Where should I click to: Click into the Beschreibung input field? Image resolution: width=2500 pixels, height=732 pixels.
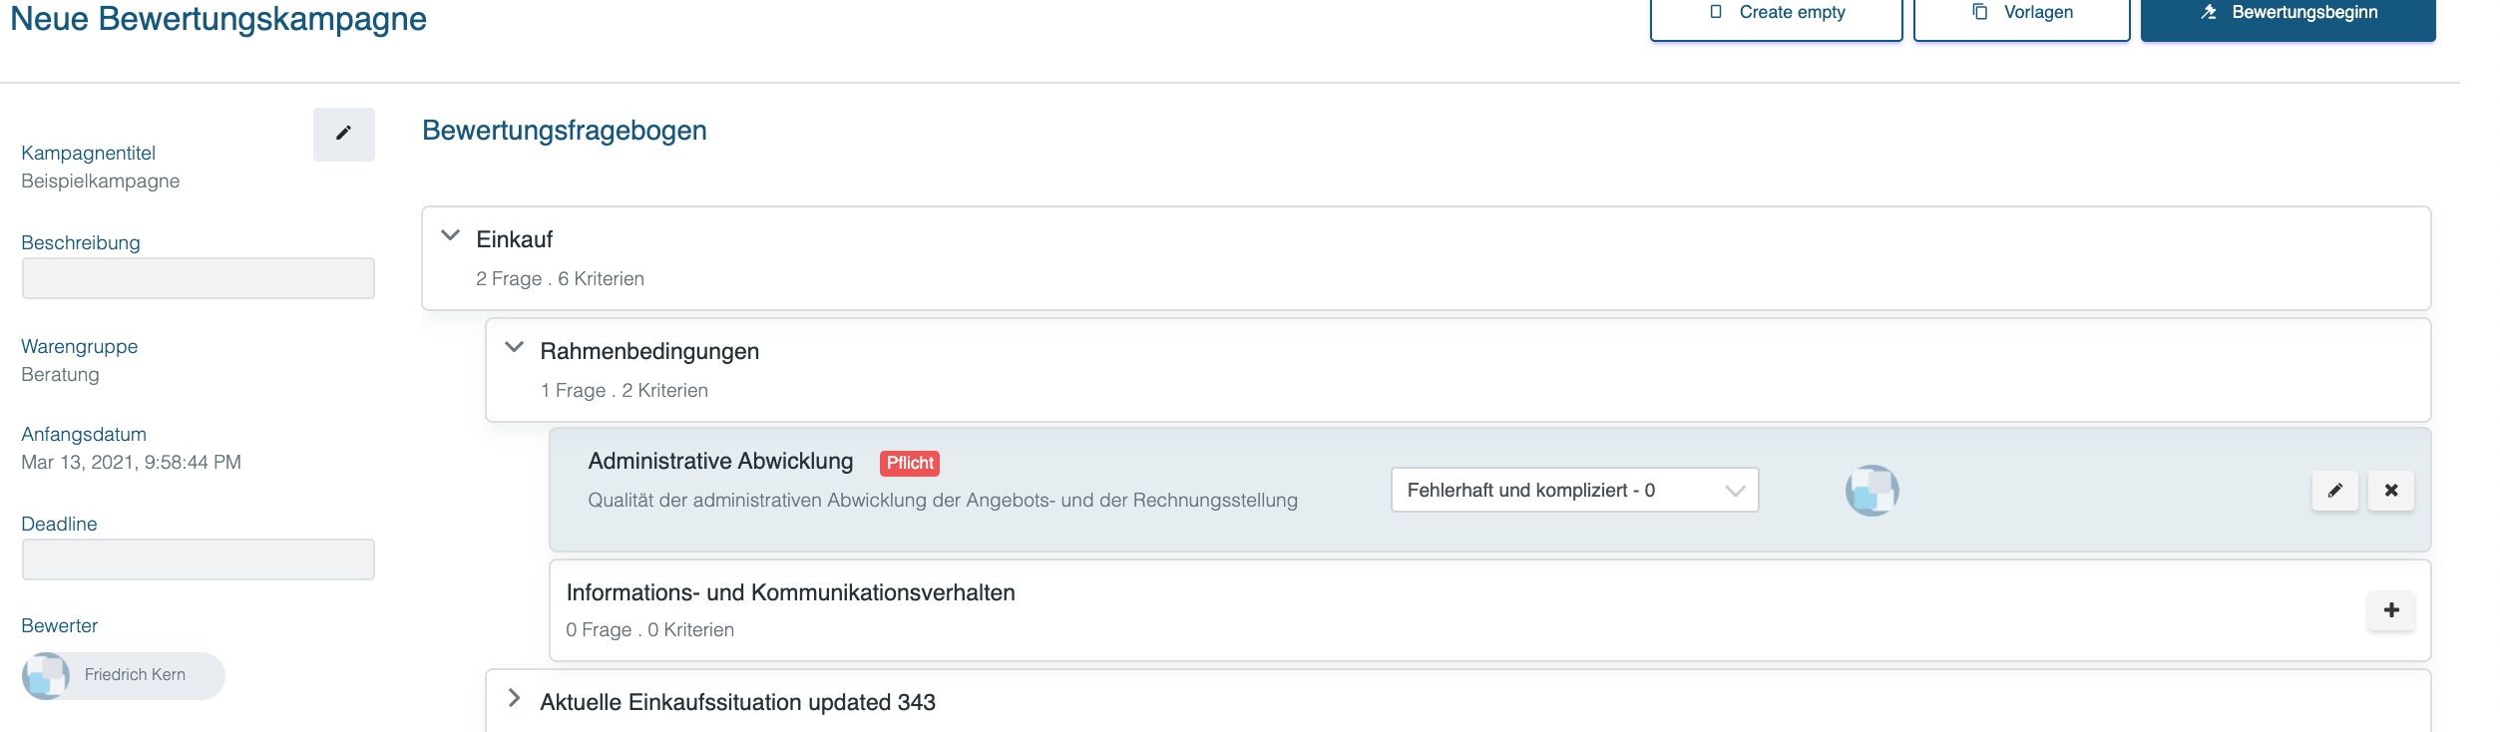(x=199, y=278)
